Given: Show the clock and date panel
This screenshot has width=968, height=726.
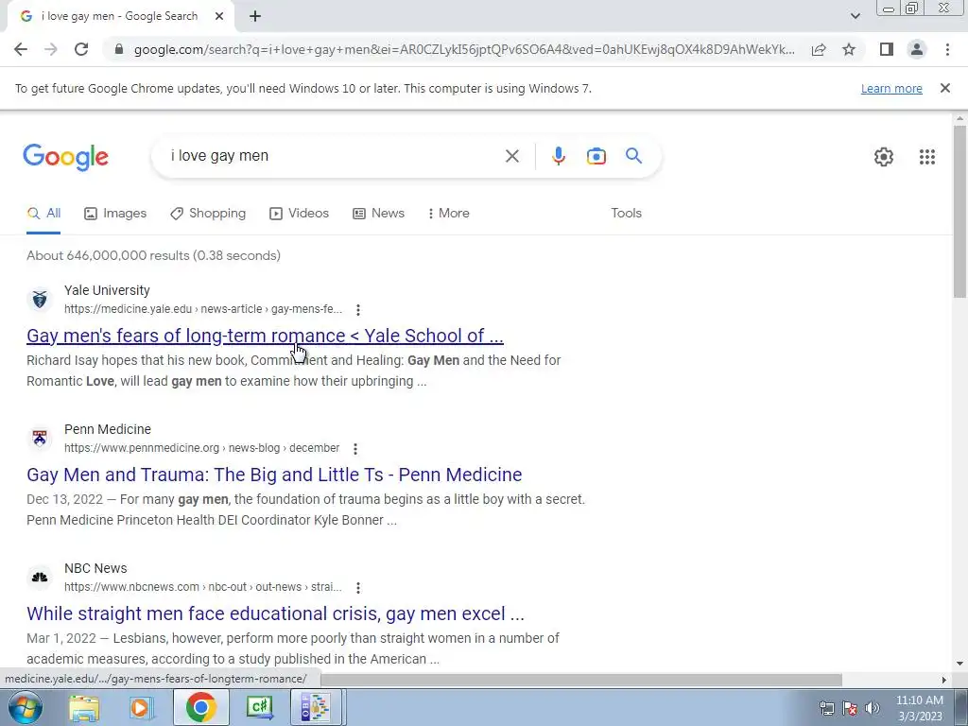Looking at the screenshot, I should click(x=920, y=708).
